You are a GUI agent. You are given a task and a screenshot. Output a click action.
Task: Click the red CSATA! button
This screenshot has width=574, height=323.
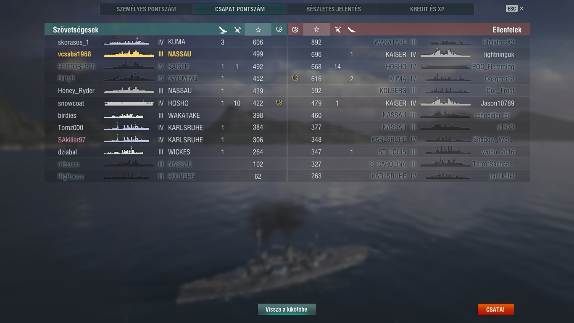pos(495,310)
